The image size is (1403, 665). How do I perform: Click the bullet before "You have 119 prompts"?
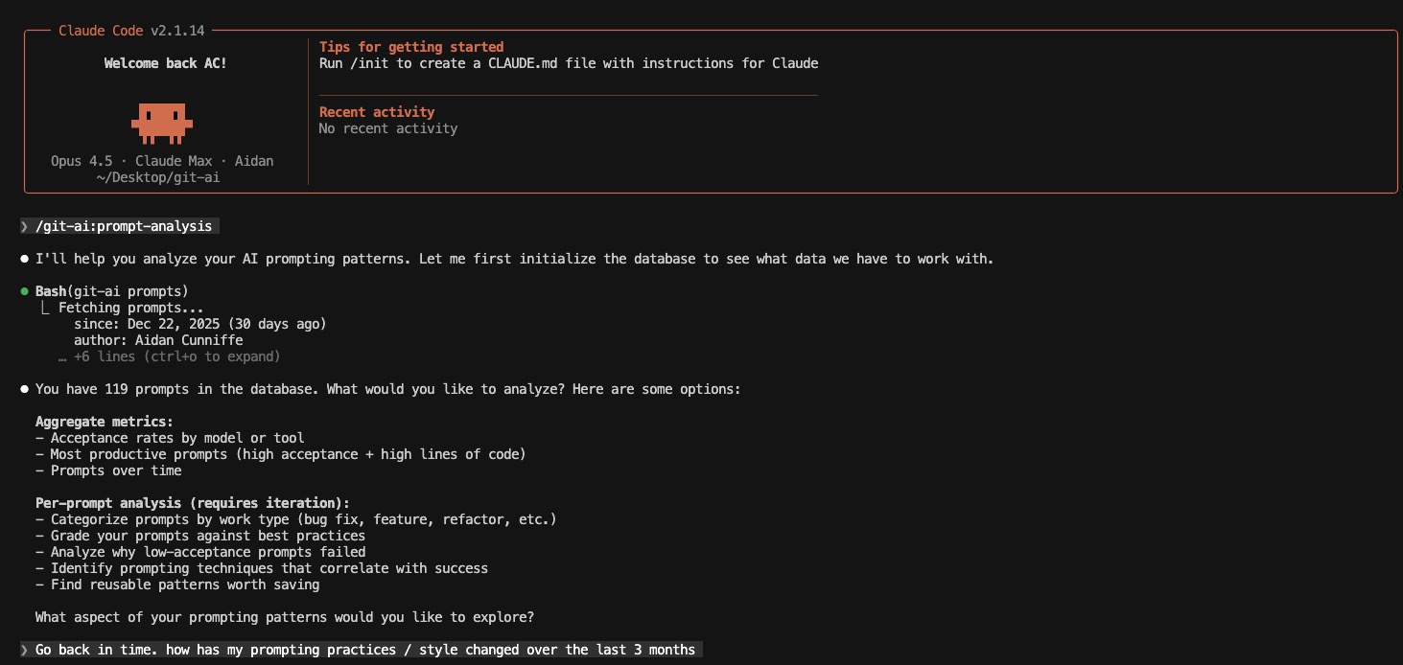[25, 389]
